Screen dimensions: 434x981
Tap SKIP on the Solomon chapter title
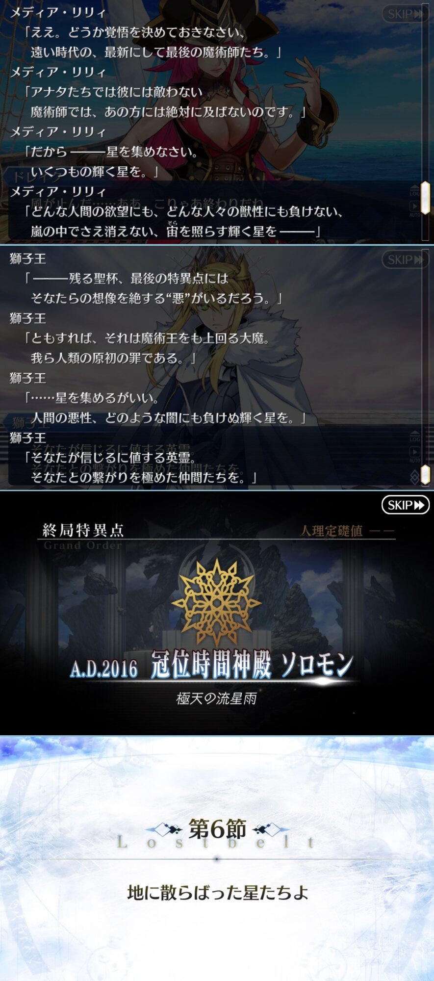click(405, 505)
